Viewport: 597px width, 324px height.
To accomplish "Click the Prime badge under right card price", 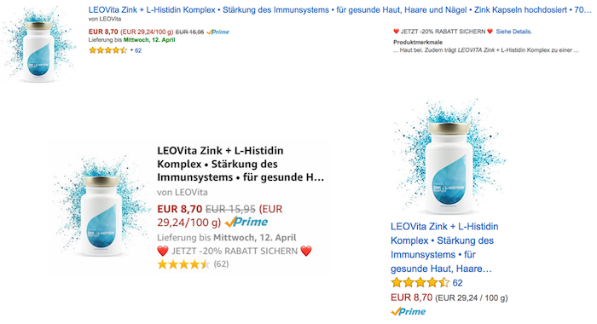I will pyautogui.click(x=409, y=312).
